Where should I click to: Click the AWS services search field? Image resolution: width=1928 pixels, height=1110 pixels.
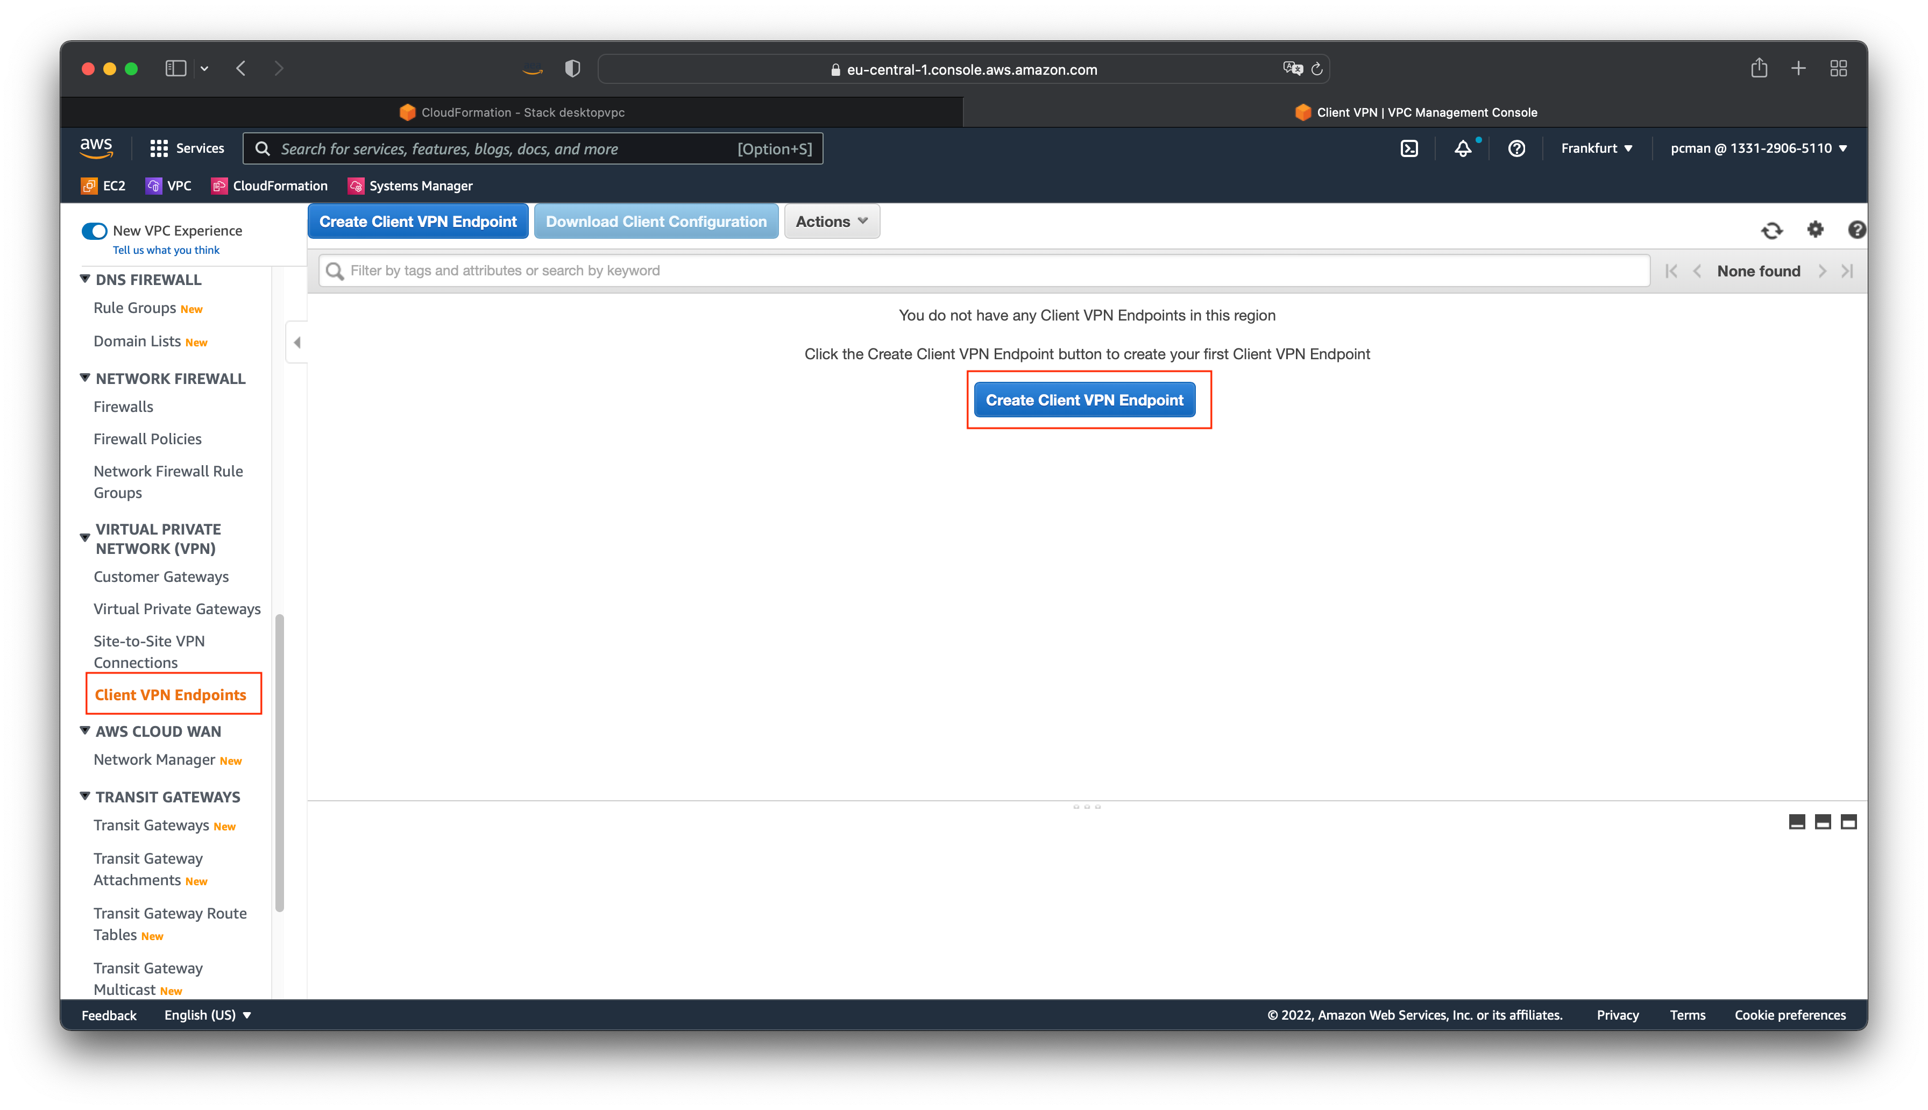(533, 148)
